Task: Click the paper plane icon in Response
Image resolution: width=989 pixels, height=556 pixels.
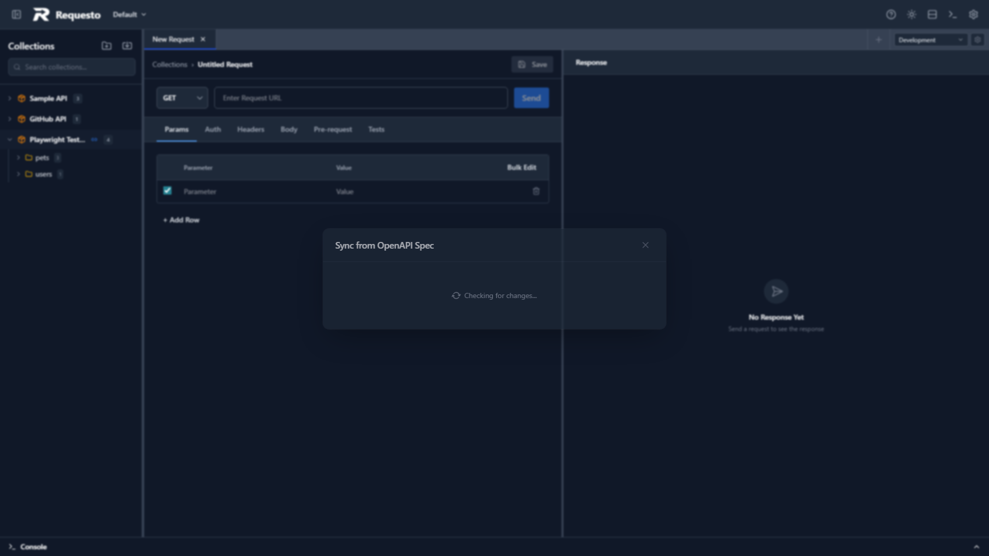Action: point(776,291)
